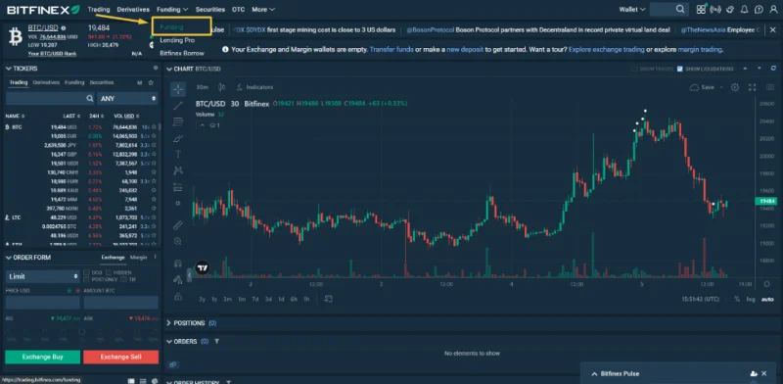
Task: Click the Amount BTC input field
Action: tap(120, 302)
